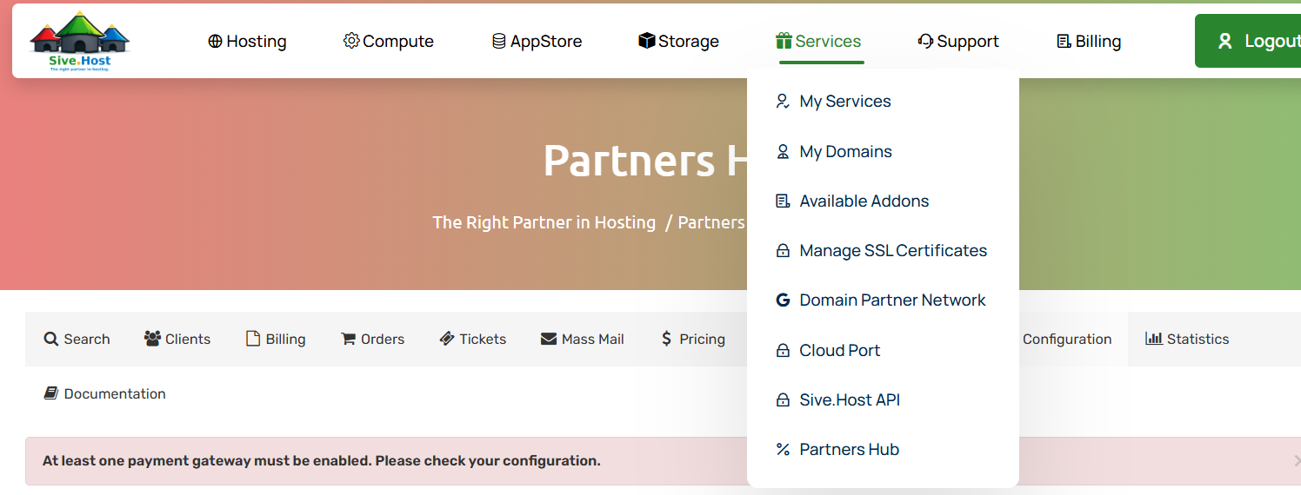This screenshot has height=495, width=1301.
Task: Collapse the Services dropdown menu
Action: [819, 41]
